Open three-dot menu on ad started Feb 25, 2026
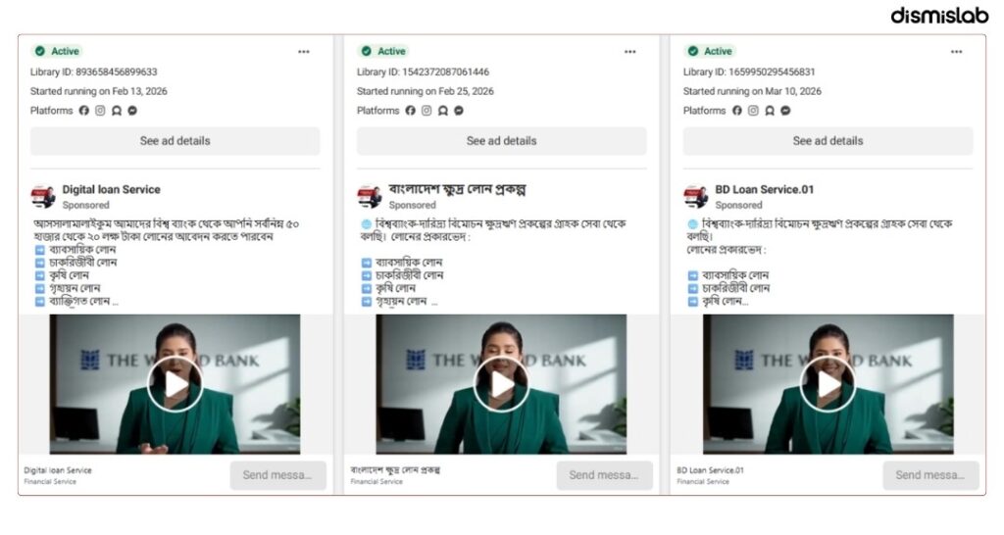Viewport: 1004px width, 535px height. click(630, 52)
